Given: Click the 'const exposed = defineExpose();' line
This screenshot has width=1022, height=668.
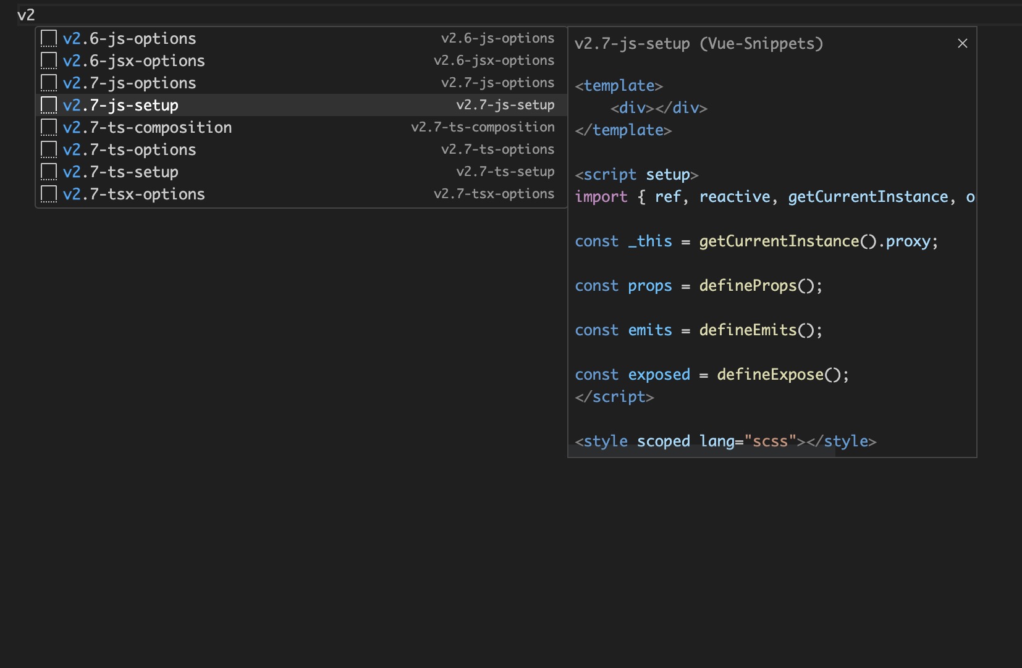Looking at the screenshot, I should point(712,375).
